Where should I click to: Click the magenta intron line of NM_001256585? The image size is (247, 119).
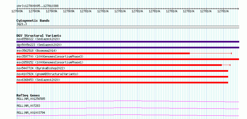click(128, 101)
